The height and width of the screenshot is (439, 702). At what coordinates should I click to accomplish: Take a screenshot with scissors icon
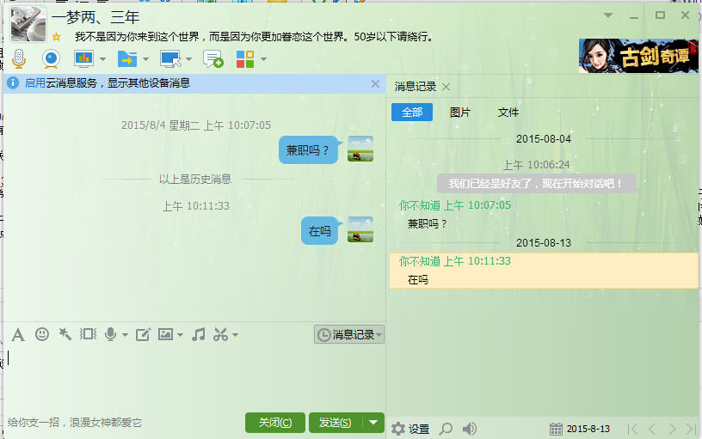tap(221, 334)
